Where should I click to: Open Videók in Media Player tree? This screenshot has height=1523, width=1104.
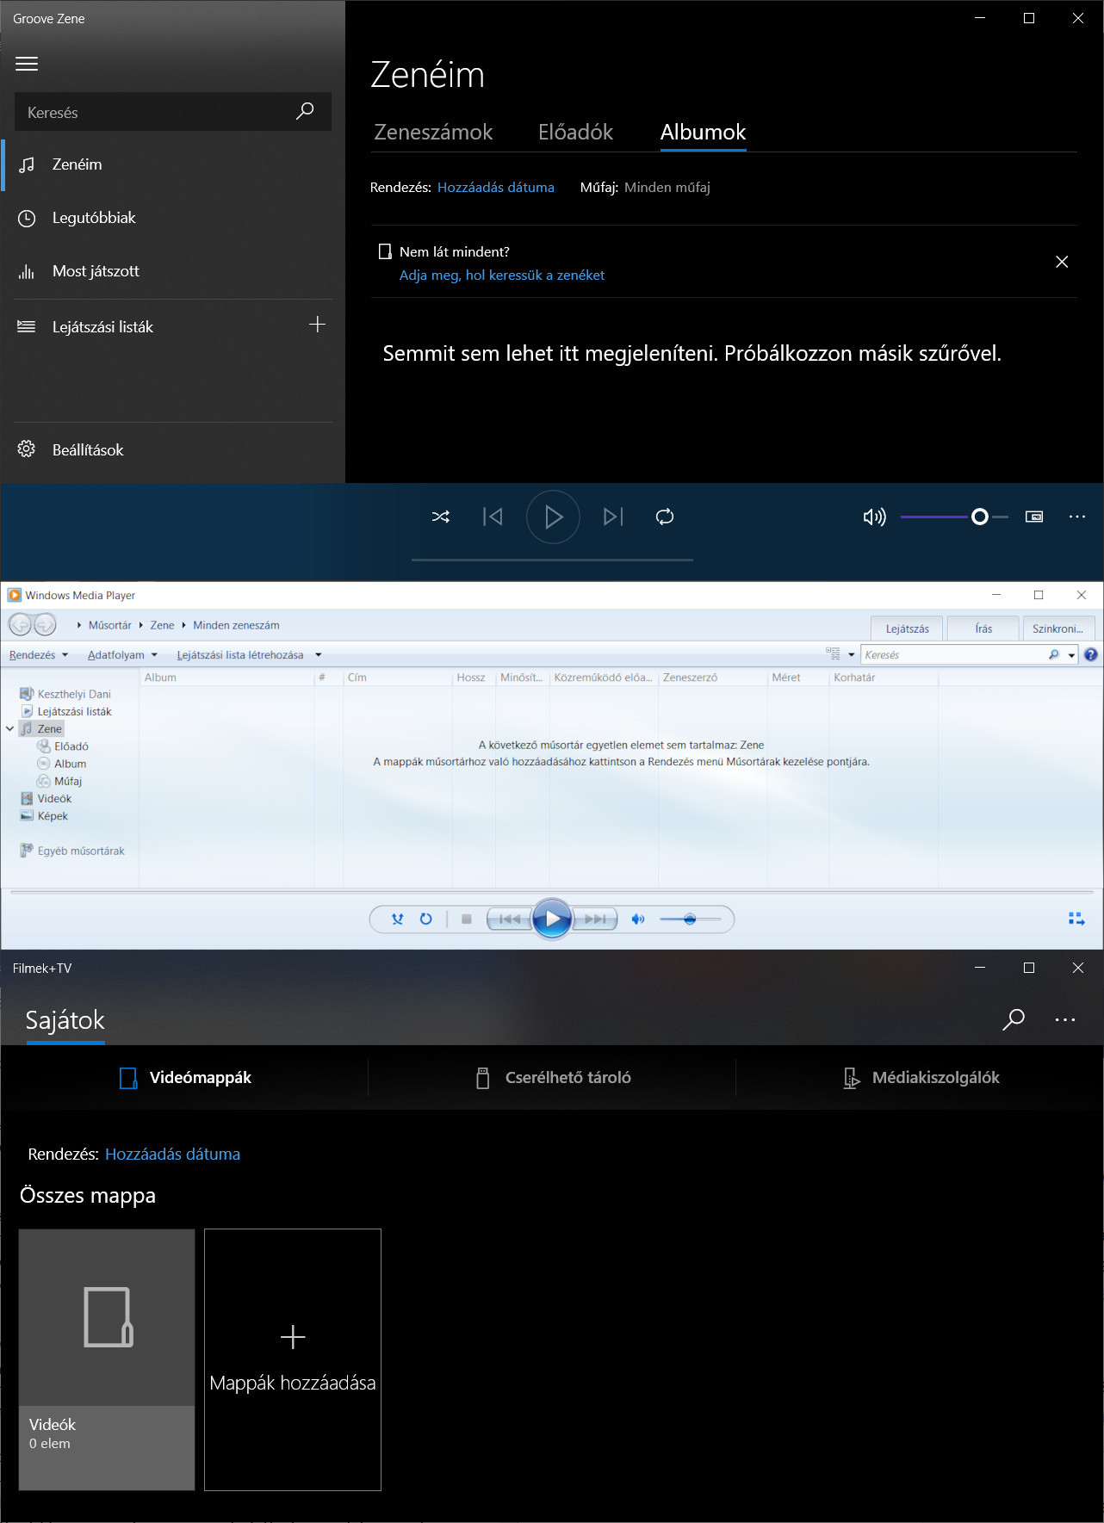tap(47, 798)
